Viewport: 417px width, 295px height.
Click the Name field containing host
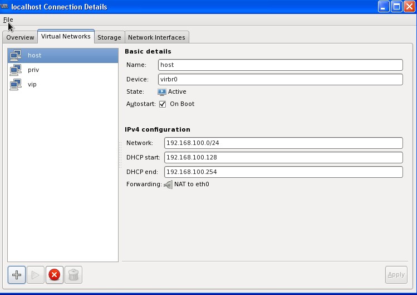click(279, 65)
